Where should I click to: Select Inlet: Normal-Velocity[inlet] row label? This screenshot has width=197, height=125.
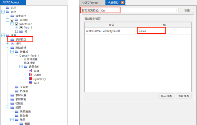pos(103,31)
